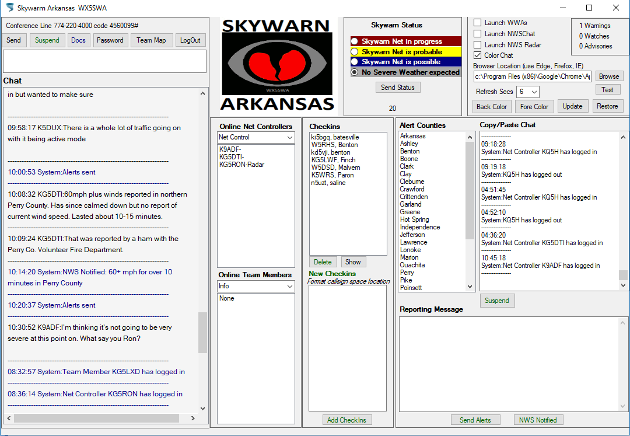Select checkin 'W5DSD, Malvern'
Image resolution: width=630 pixels, height=436 pixels.
pyautogui.click(x=335, y=168)
